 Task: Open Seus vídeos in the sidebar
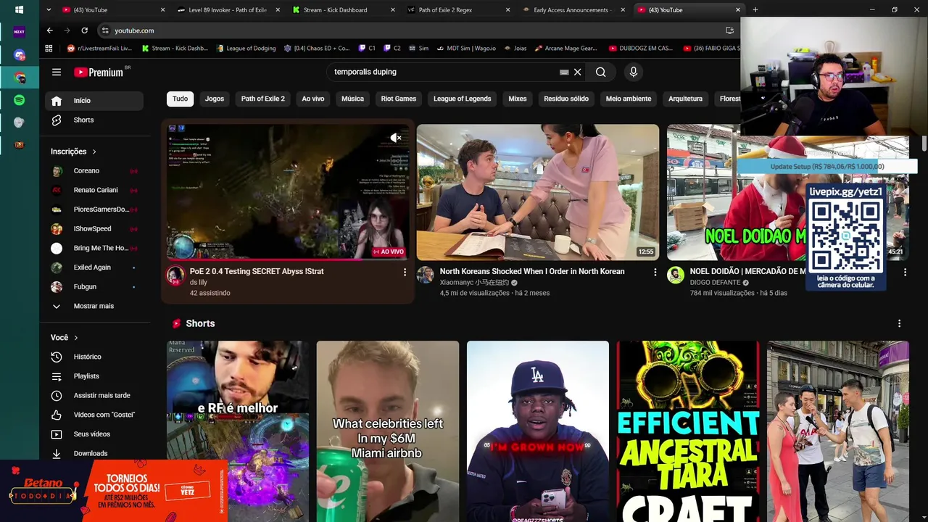[x=94, y=434]
